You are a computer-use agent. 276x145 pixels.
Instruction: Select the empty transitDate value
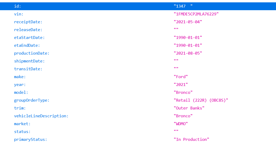click(x=176, y=68)
